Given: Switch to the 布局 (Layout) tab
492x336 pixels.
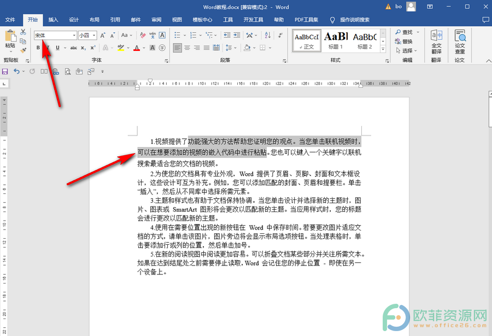Looking at the screenshot, I should coord(95,20).
